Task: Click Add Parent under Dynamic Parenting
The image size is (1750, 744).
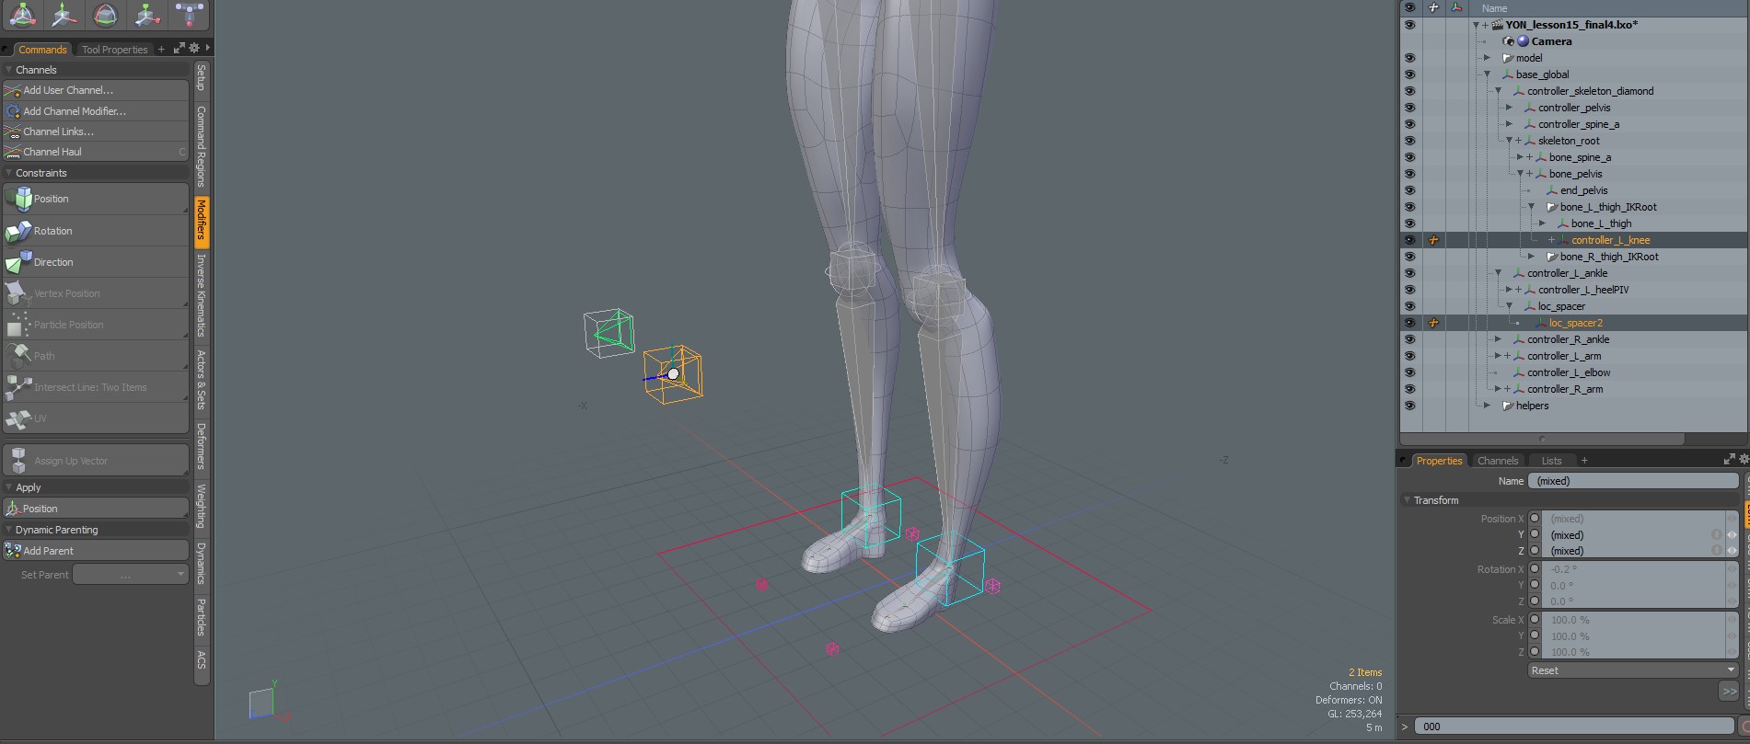Action: 96,551
